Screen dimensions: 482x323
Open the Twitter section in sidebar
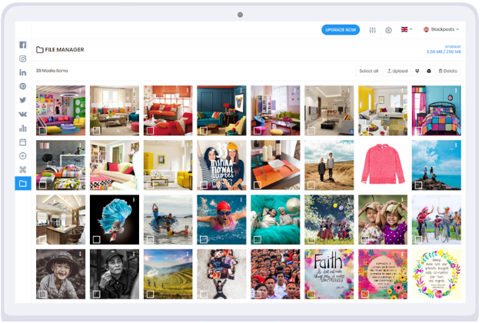pos(23,100)
